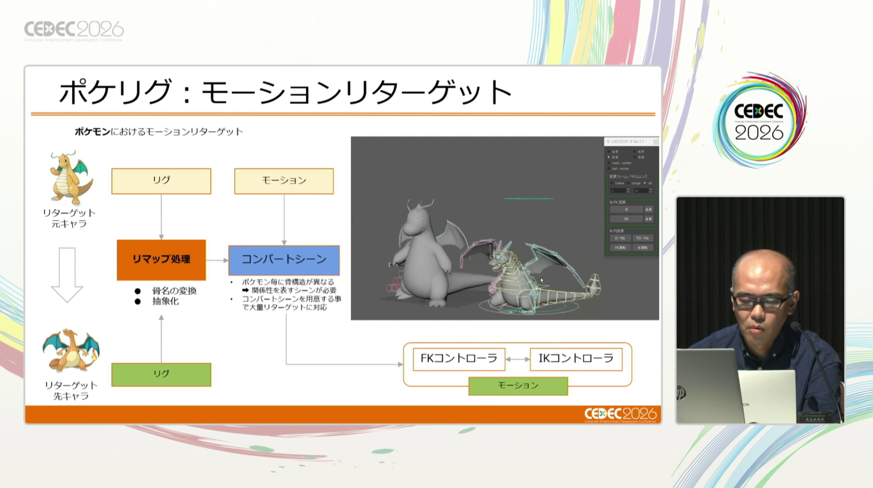Click the end frame input field
873x488 pixels.
tap(641, 191)
